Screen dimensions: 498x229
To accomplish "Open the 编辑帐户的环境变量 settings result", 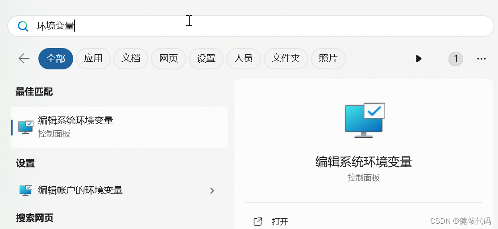I will (x=119, y=190).
